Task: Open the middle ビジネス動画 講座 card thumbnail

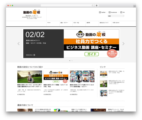Action: click(x=56, y=77)
